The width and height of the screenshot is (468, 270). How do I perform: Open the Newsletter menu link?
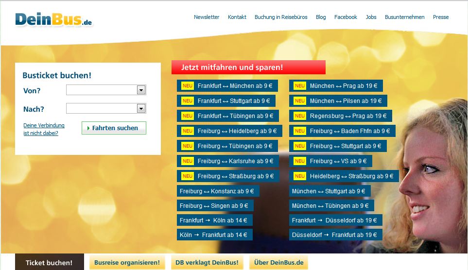[x=207, y=17]
